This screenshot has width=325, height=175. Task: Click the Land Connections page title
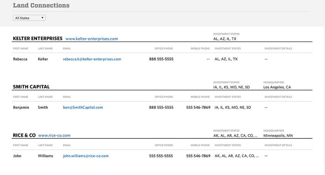click(x=41, y=6)
